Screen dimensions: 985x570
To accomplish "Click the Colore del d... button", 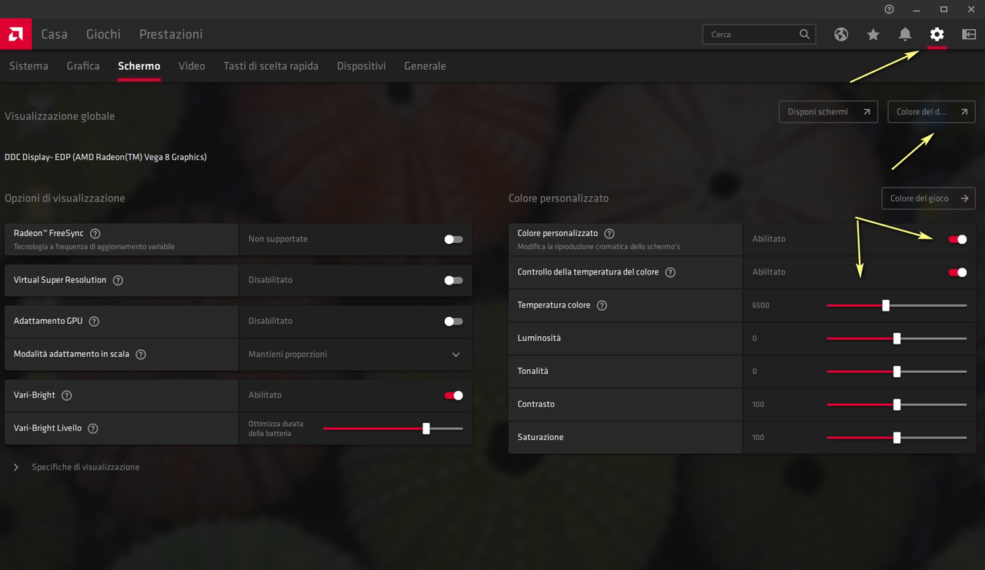I will (x=931, y=112).
